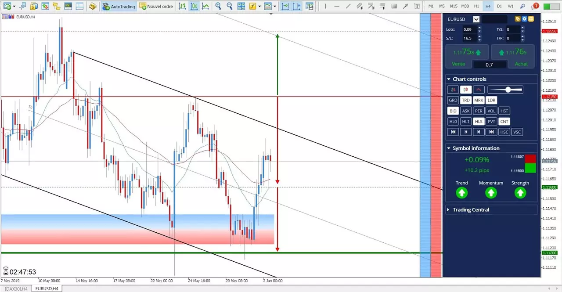Toggle chart auto scroll icon

[285, 6]
